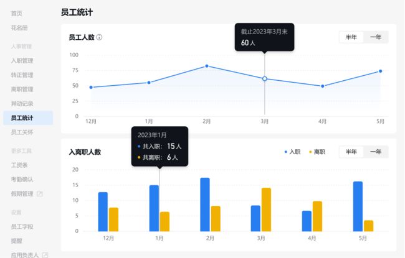Click the blue 入职 bar for 4月
405x258 pixels.
tap(307, 221)
